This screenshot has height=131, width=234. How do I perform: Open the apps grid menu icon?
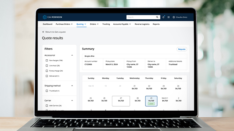(169, 17)
